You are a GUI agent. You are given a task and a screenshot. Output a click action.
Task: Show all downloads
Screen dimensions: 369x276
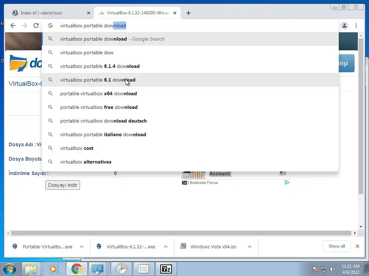[x=337, y=246]
